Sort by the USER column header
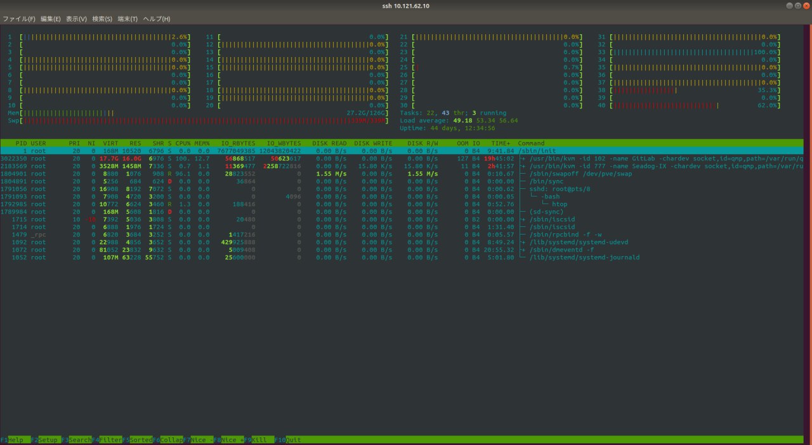The width and height of the screenshot is (812, 445). (x=38, y=143)
